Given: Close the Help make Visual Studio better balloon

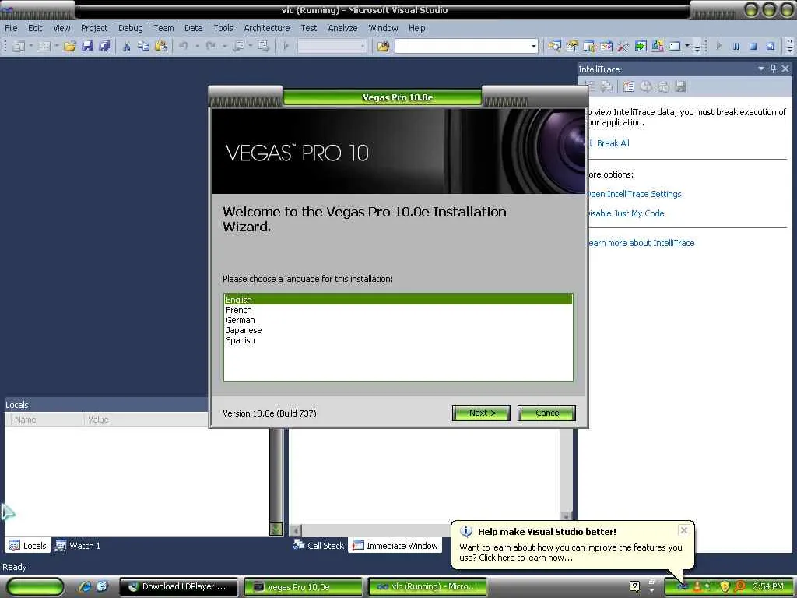Looking at the screenshot, I should (683, 530).
